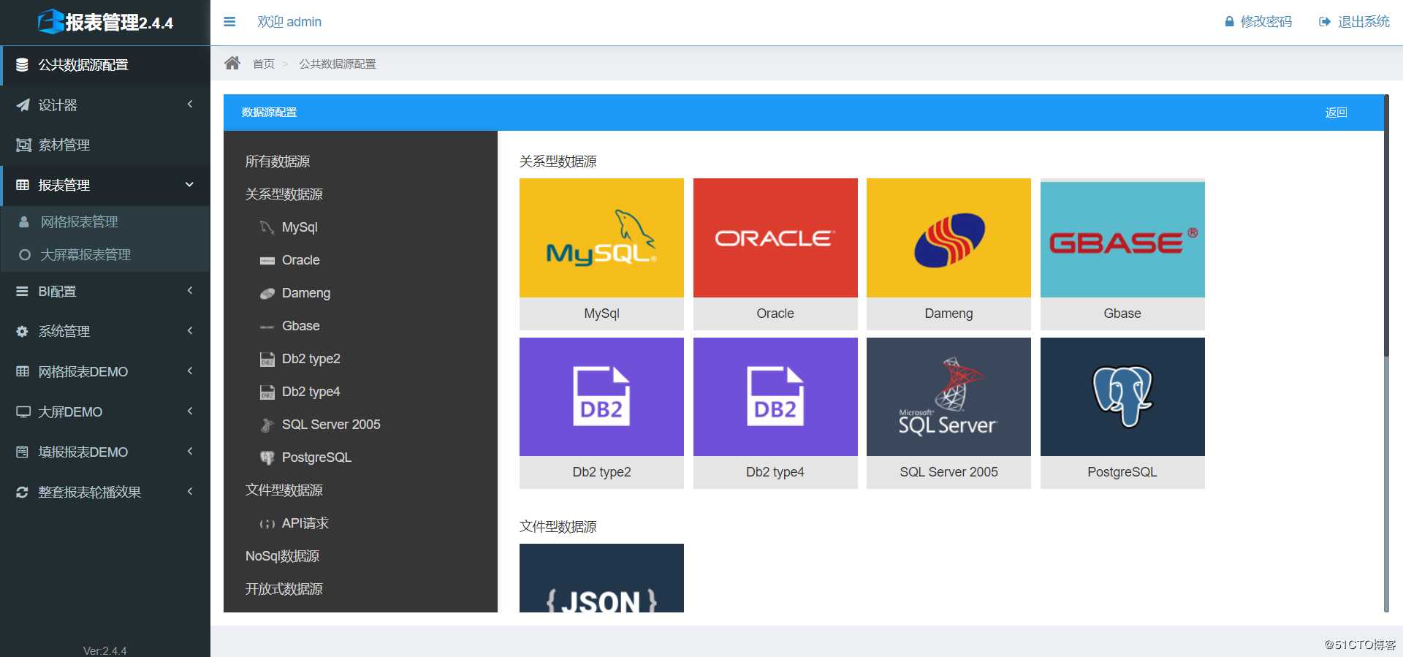Toggle the hamburger menu icon in top bar
This screenshot has width=1403, height=657.
click(229, 22)
